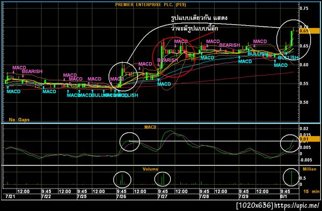Select the cyan MACD signal below 7/27 candles

[164, 84]
